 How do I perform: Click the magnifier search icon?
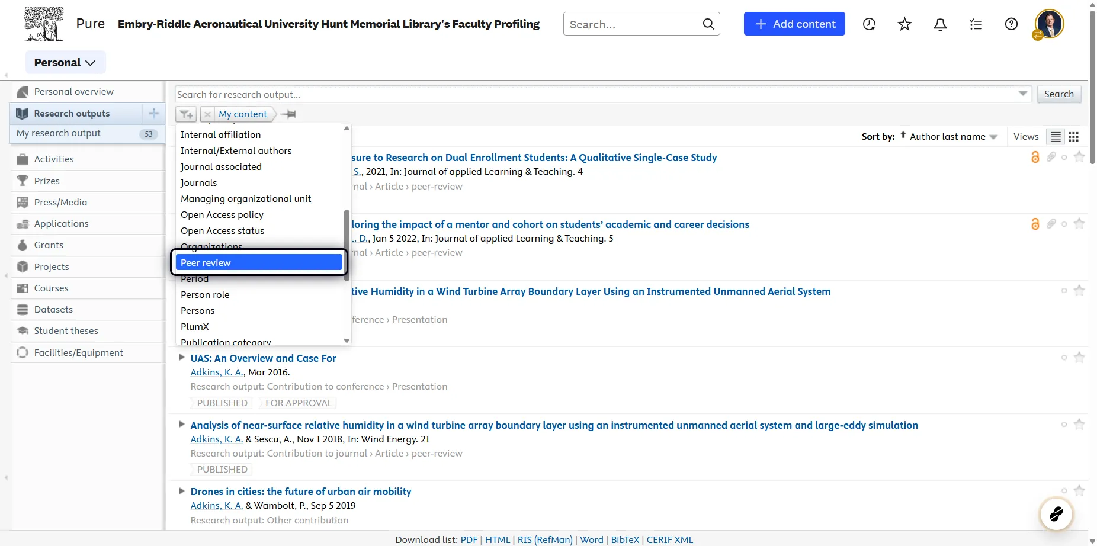pyautogui.click(x=708, y=24)
